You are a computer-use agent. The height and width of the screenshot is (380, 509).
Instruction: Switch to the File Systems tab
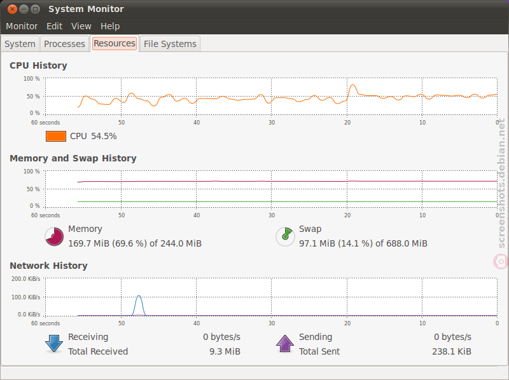170,44
